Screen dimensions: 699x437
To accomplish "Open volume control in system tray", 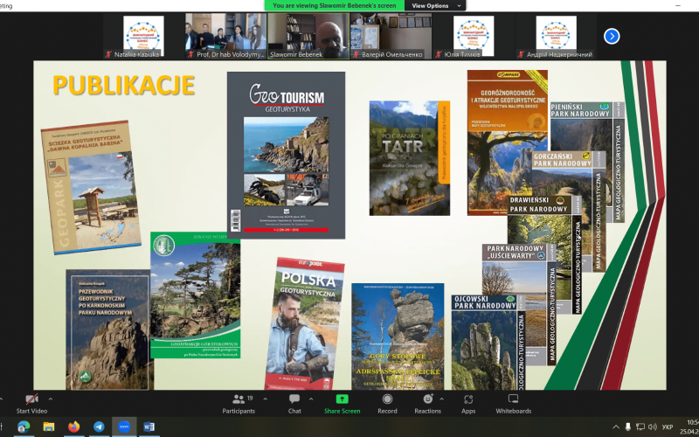I will [x=653, y=427].
